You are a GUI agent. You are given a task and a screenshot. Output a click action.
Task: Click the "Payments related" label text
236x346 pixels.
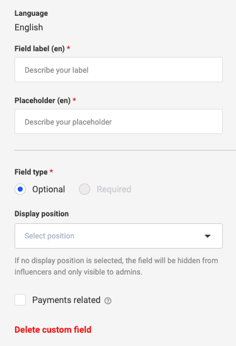point(66,300)
